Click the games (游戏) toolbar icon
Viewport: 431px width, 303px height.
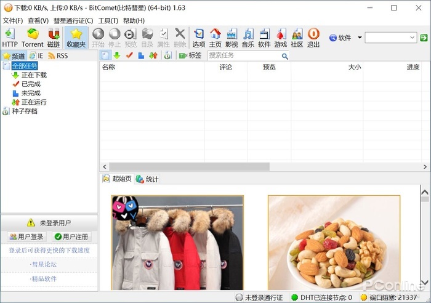pos(281,38)
